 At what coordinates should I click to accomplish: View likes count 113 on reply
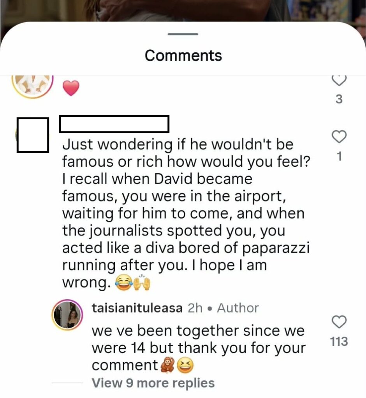click(x=339, y=341)
